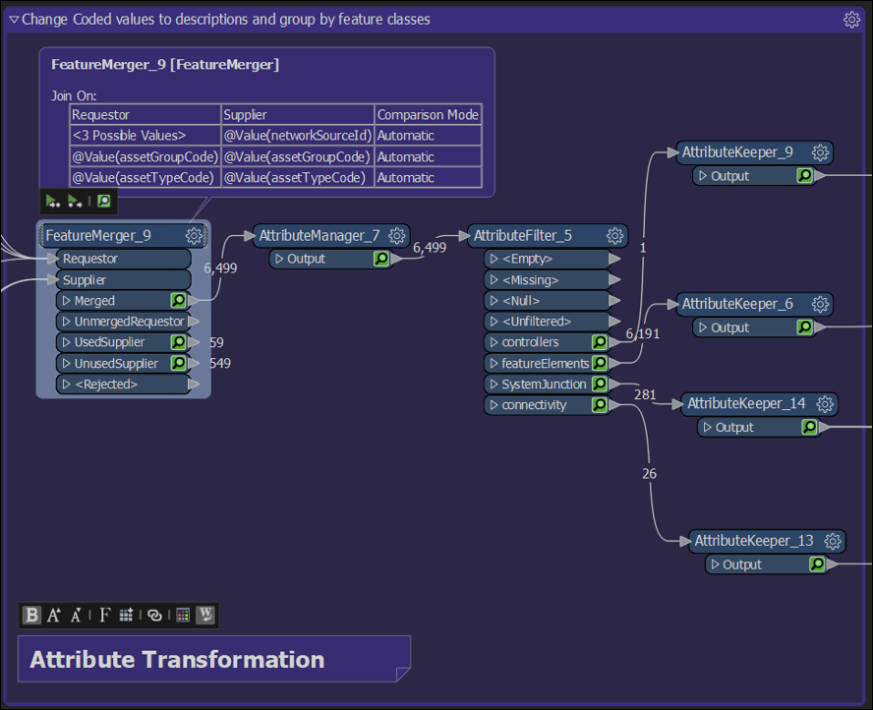Open FeatureMerger_9 properties gear
The width and height of the screenshot is (873, 710).
[x=195, y=235]
